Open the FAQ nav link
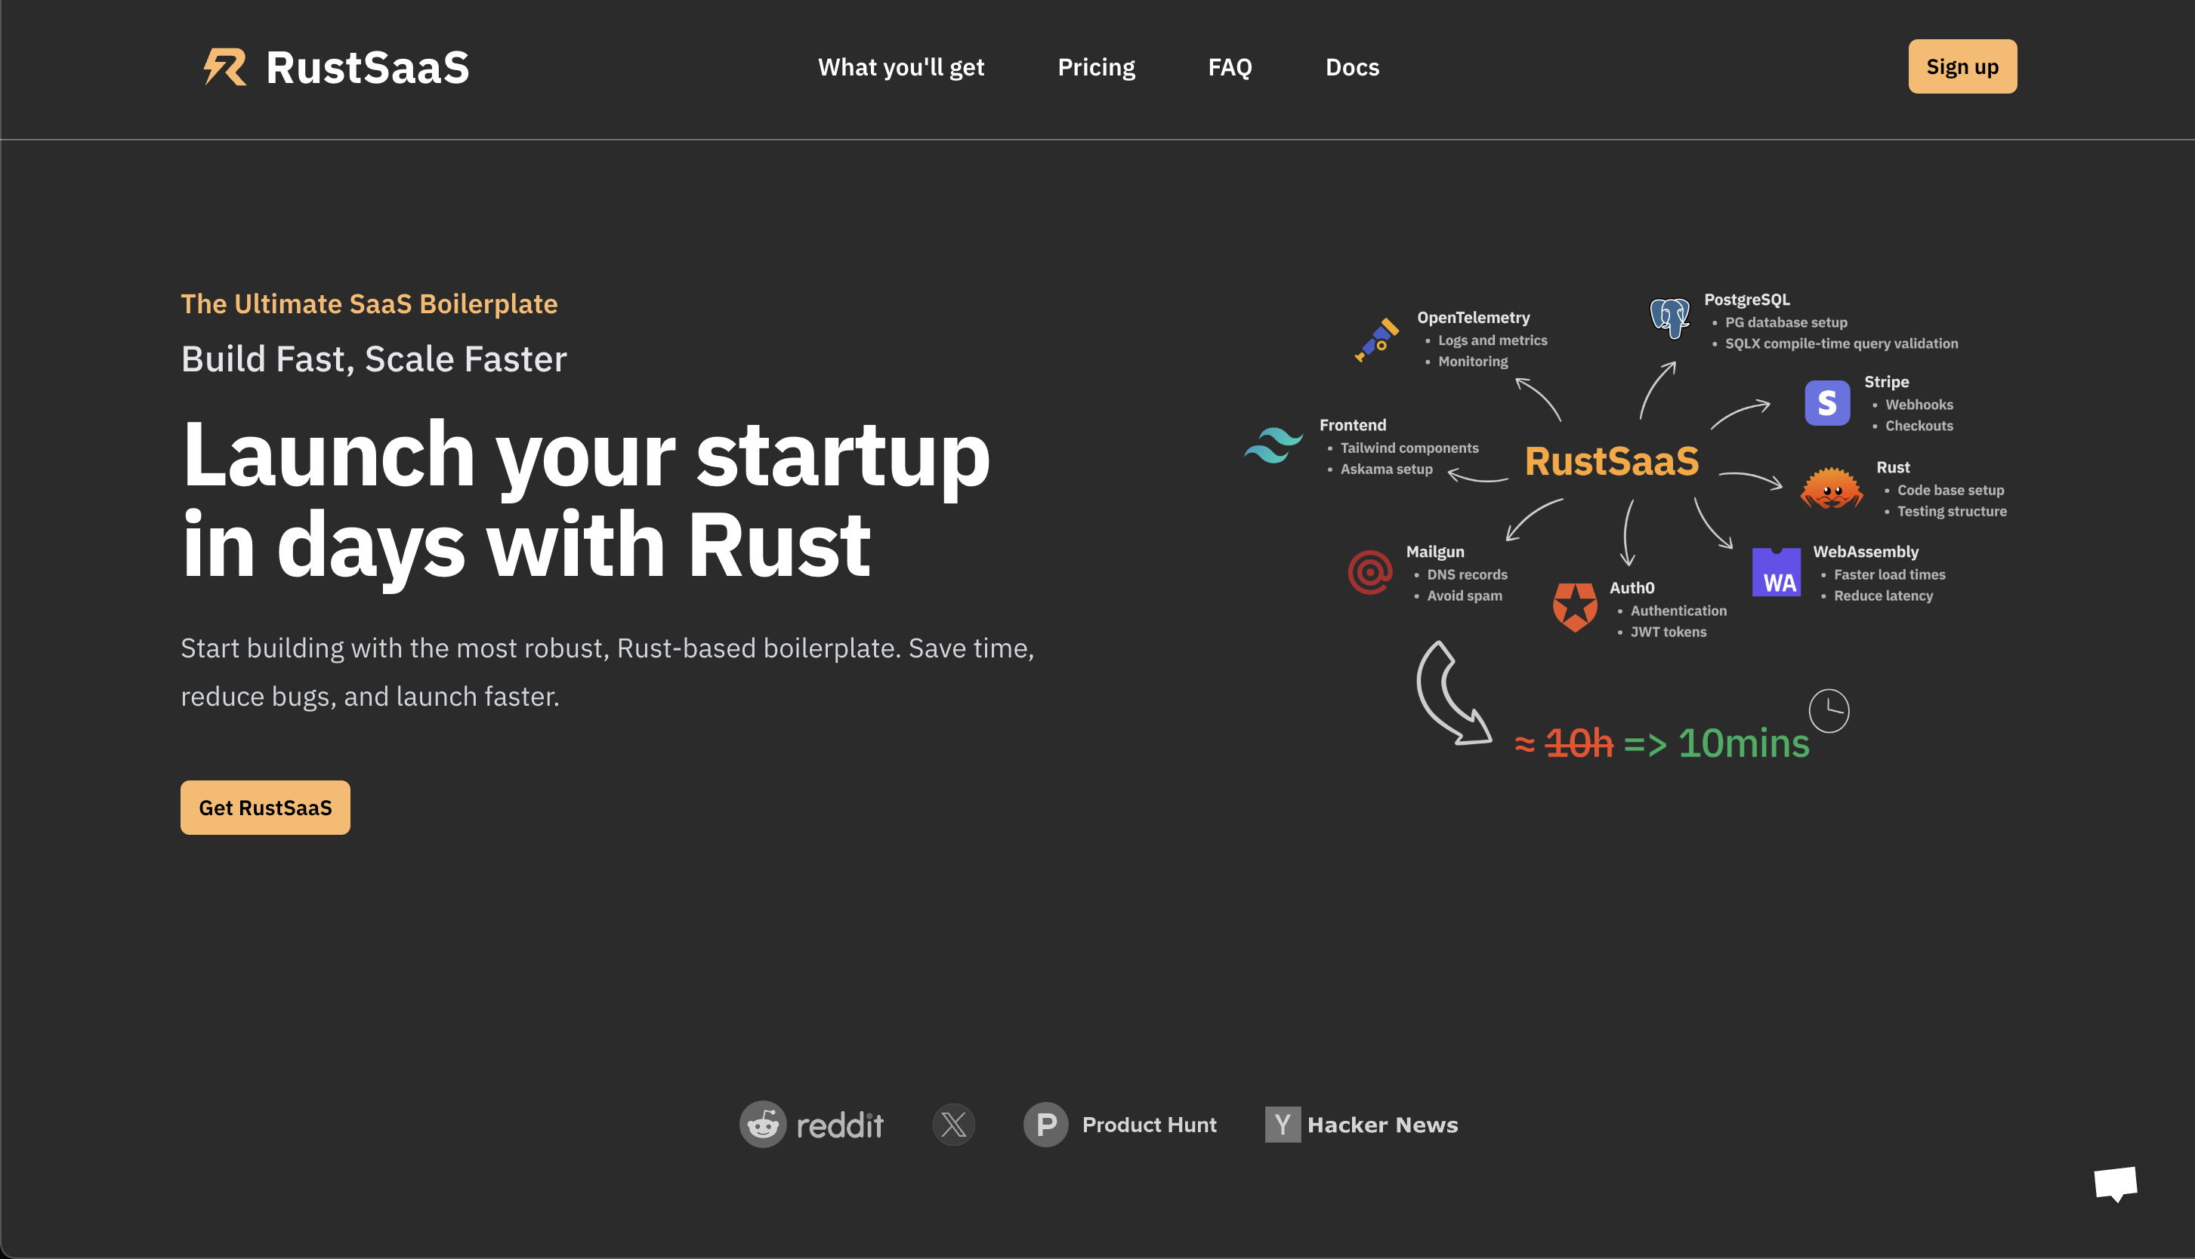Viewport: 2195px width, 1259px height. click(x=1230, y=66)
